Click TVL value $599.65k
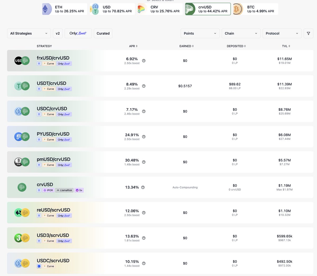Viewport: 317px width, 276px height. pyautogui.click(x=285, y=236)
